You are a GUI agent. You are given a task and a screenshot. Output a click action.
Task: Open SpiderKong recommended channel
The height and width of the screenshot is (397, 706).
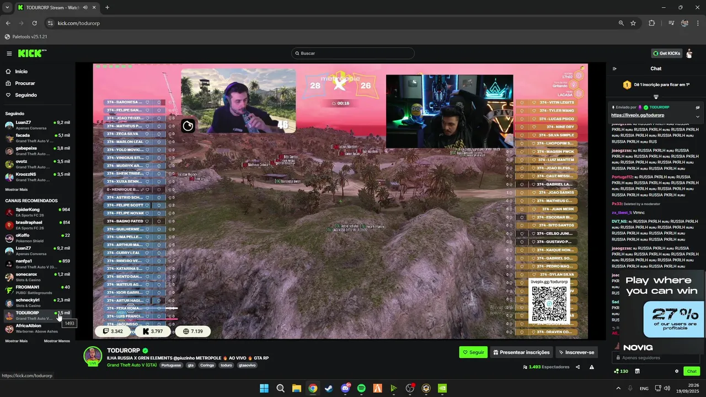coord(38,212)
